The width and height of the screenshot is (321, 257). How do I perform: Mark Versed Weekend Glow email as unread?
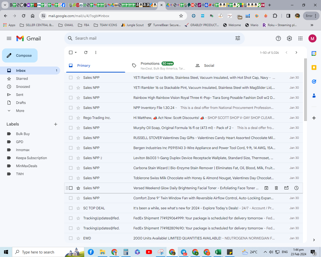(286, 188)
